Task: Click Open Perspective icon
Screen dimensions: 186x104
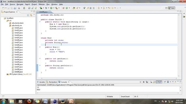Action: point(166,8)
